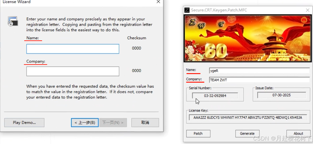This screenshot has width=313, height=144.
Task: Click the Name checksum value 0000
Action: [136, 48]
